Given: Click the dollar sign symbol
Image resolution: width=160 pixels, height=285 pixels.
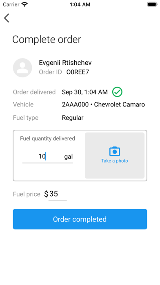Looking at the screenshot, I should coord(46,194).
